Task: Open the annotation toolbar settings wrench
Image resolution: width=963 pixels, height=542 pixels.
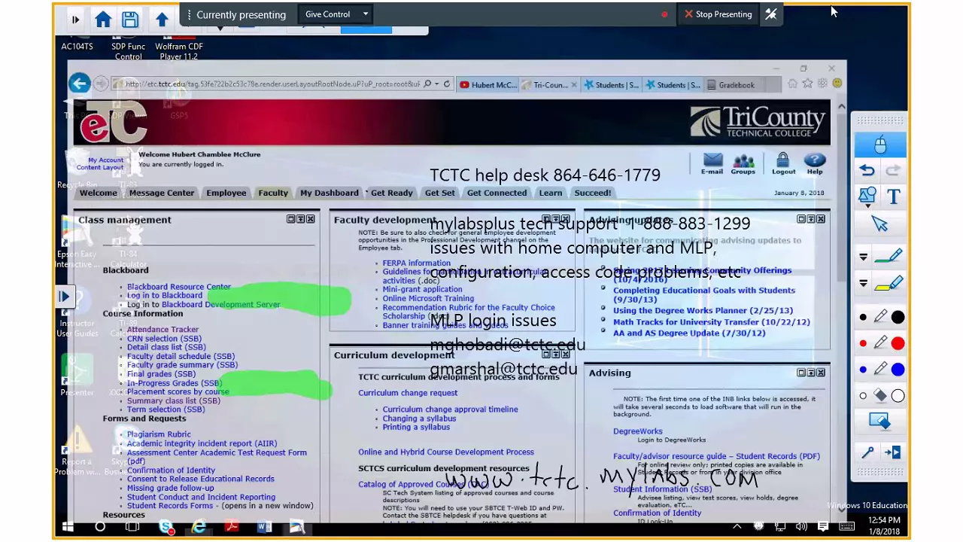Action: [x=867, y=452]
